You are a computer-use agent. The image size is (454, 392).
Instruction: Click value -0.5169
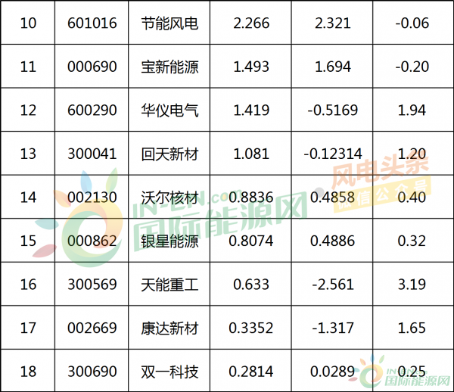point(332,110)
